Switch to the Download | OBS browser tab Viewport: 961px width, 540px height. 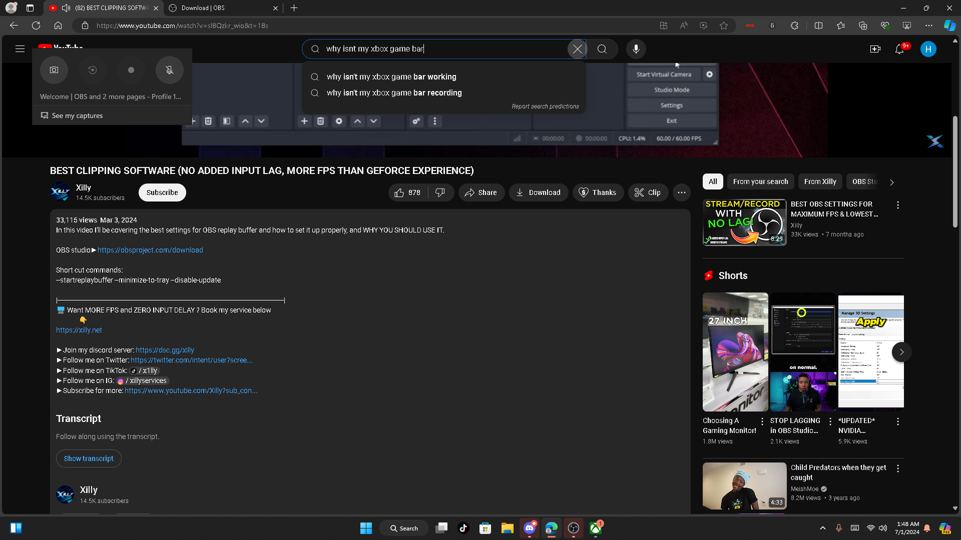223,8
